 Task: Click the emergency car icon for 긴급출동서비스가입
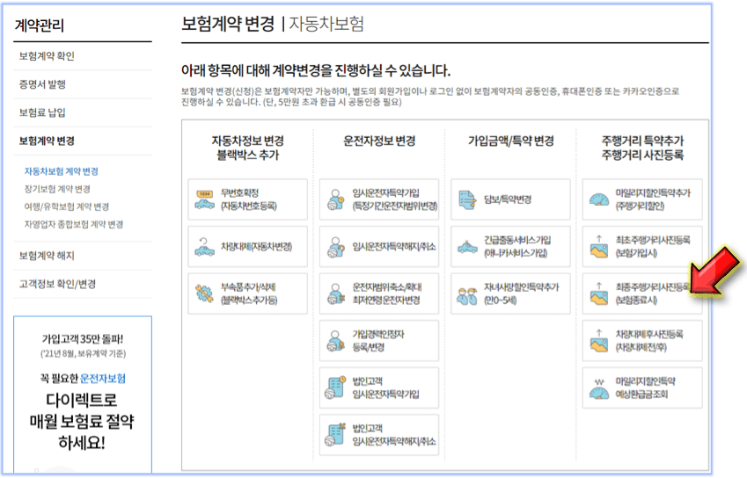coord(467,246)
